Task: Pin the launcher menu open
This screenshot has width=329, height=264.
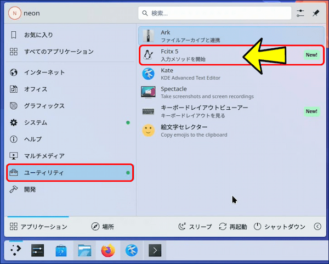Action: (316, 13)
